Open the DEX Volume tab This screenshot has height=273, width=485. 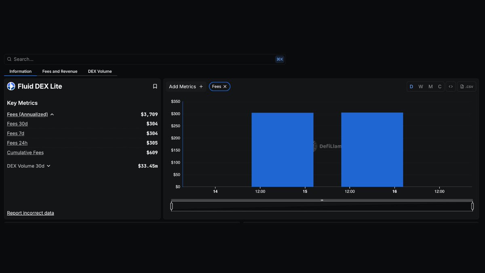pyautogui.click(x=100, y=71)
